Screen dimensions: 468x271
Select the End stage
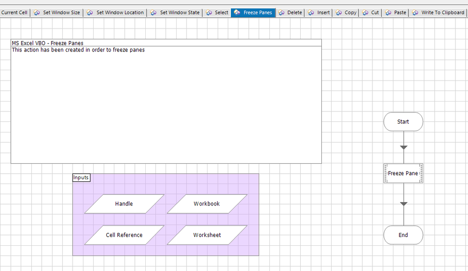pyautogui.click(x=403, y=235)
